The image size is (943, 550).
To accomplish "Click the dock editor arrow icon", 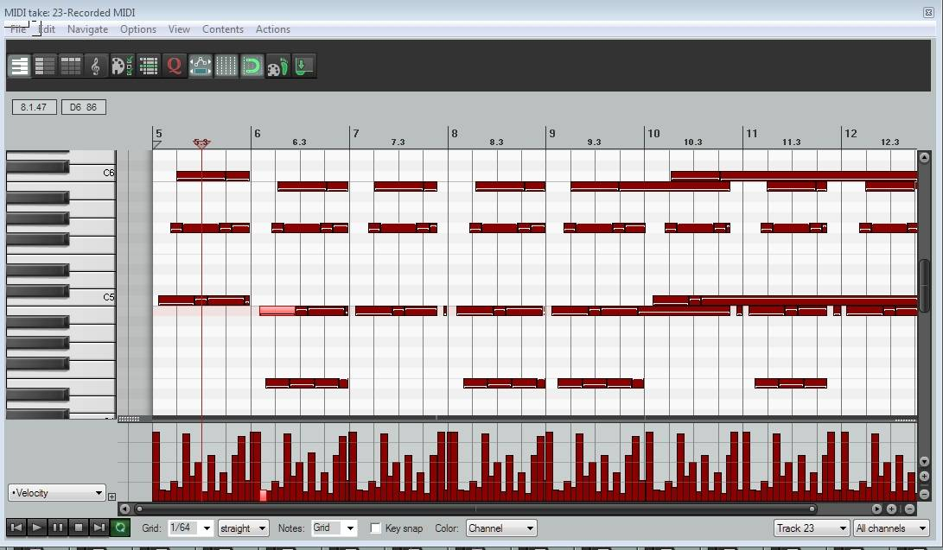I will 303,66.
